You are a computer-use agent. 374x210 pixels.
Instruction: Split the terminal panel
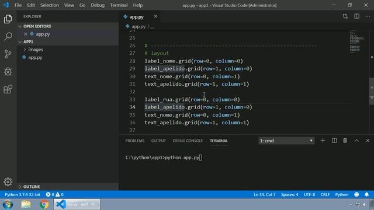(334, 141)
